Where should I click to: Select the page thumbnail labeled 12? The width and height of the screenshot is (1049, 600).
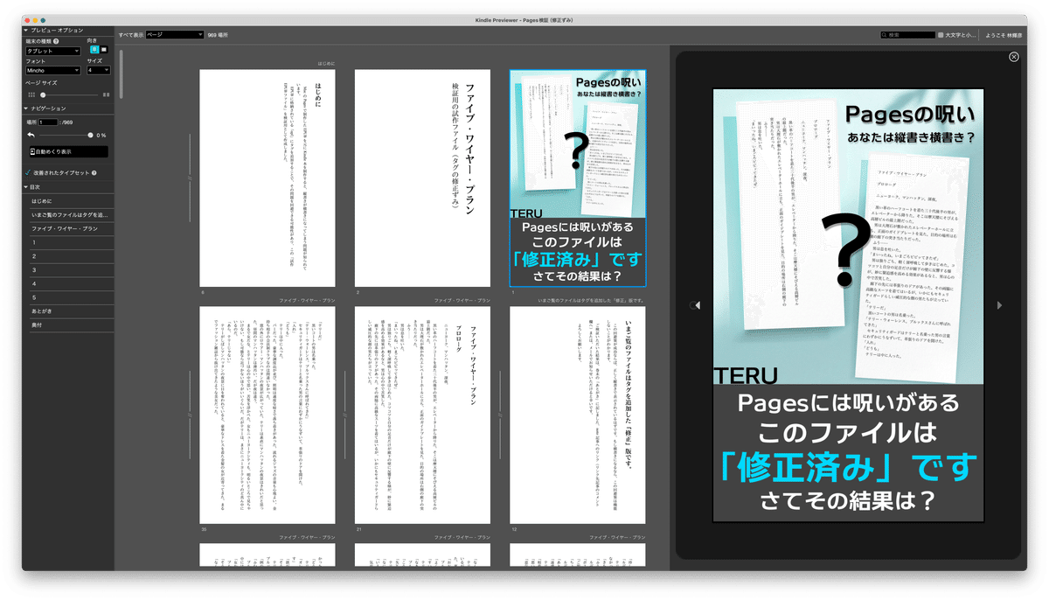tap(578, 415)
